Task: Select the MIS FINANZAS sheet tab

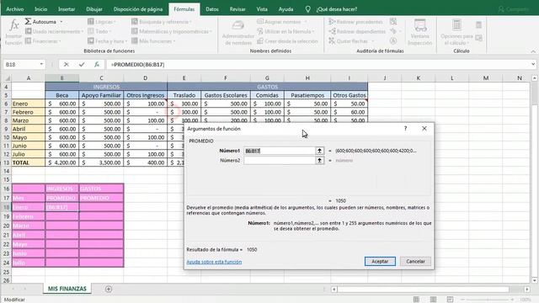Action: [x=67, y=289]
